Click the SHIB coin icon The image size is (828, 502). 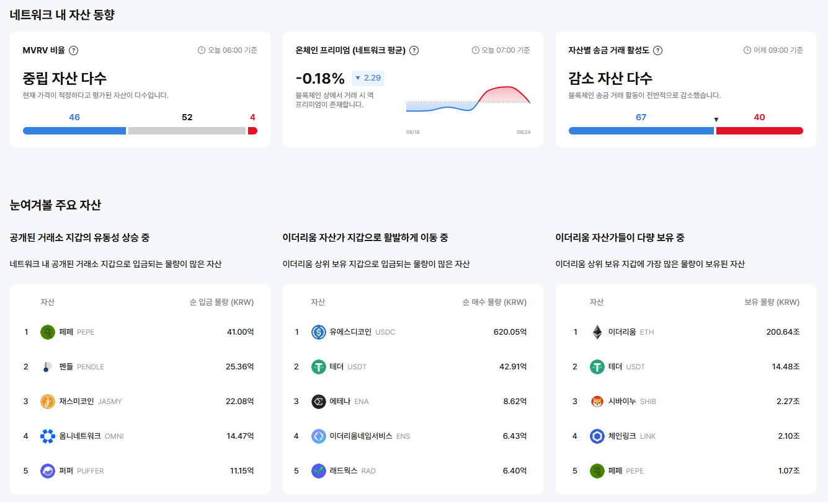point(597,402)
